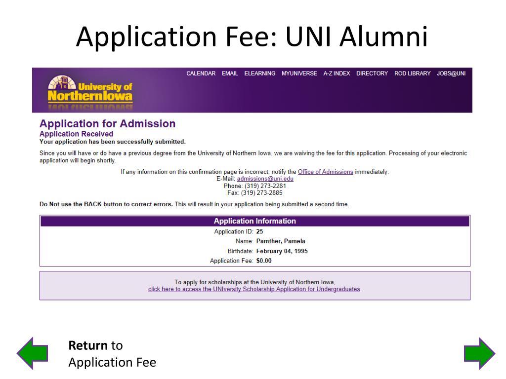
Task: Click the green right arrow icon
Action: 479,353
